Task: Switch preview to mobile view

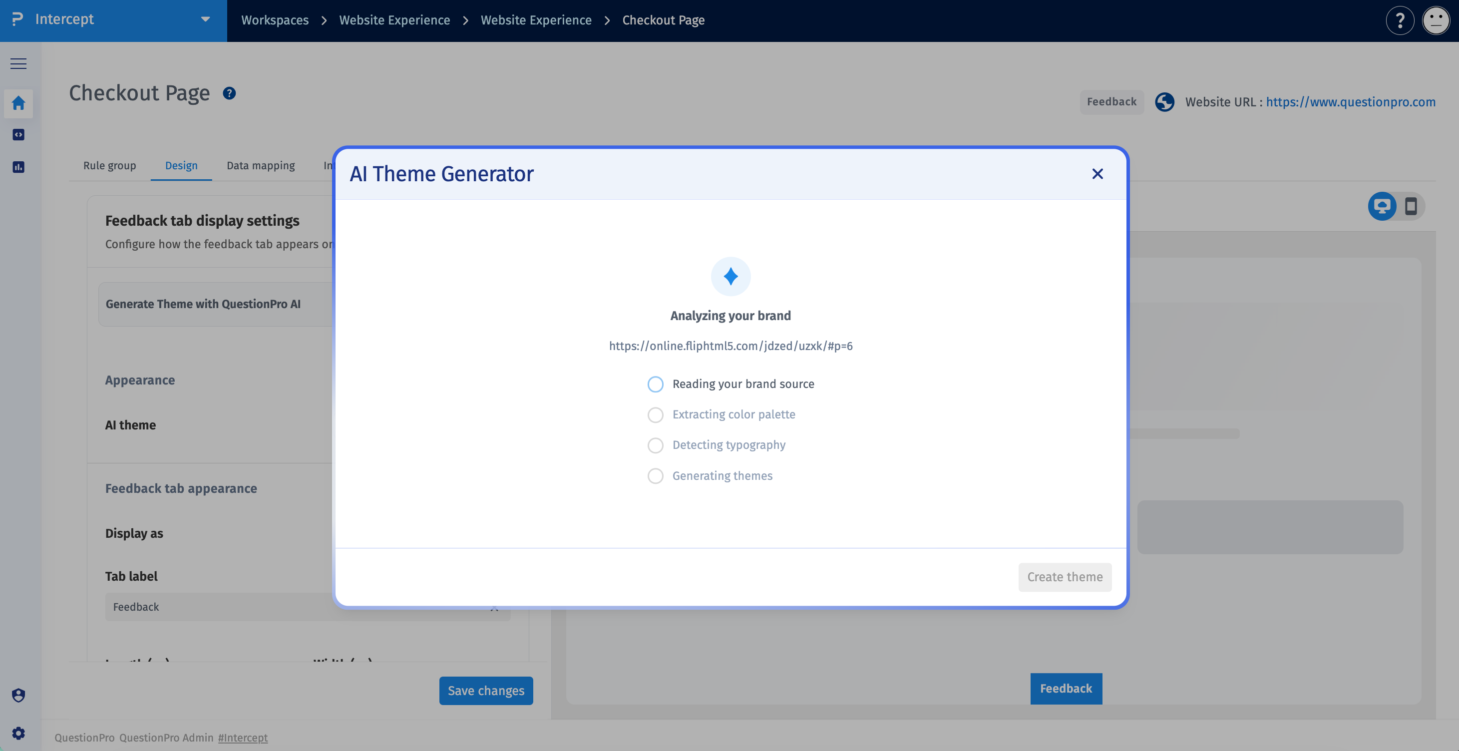Action: click(x=1411, y=206)
